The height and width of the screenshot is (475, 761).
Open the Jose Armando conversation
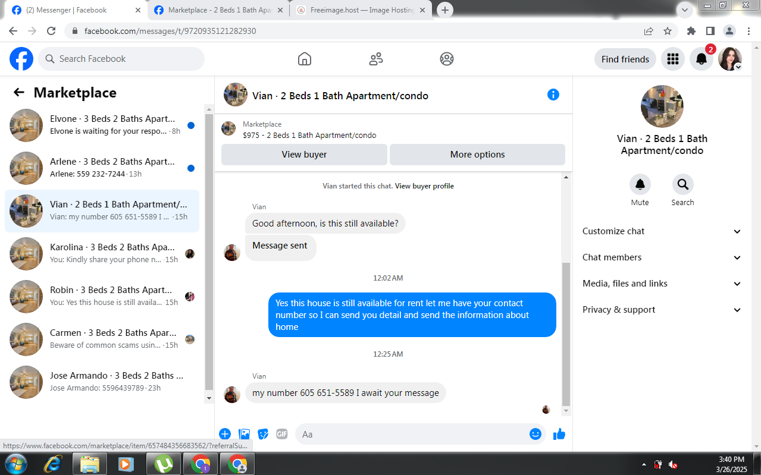pos(102,382)
